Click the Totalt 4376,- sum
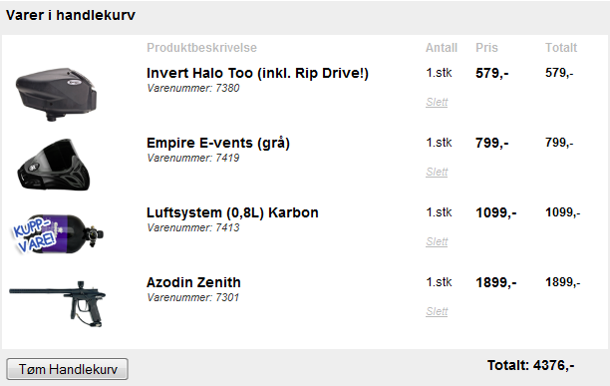This screenshot has width=610, height=386. point(530,365)
